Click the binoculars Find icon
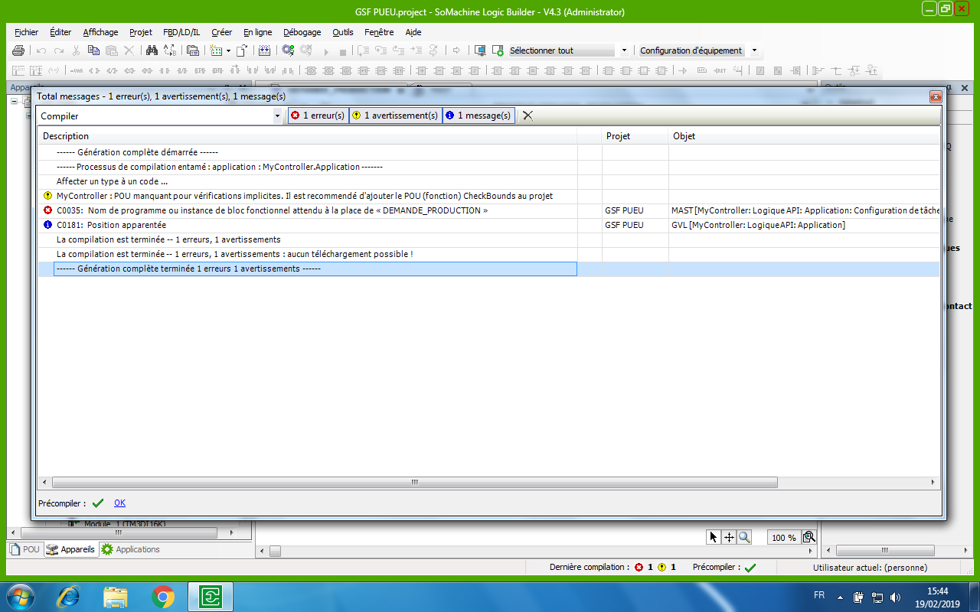This screenshot has height=612, width=980. (x=152, y=50)
